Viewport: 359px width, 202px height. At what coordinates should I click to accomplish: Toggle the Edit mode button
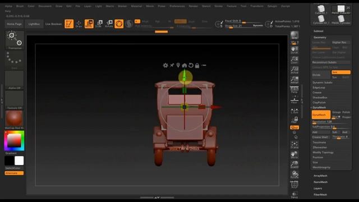(69, 24)
